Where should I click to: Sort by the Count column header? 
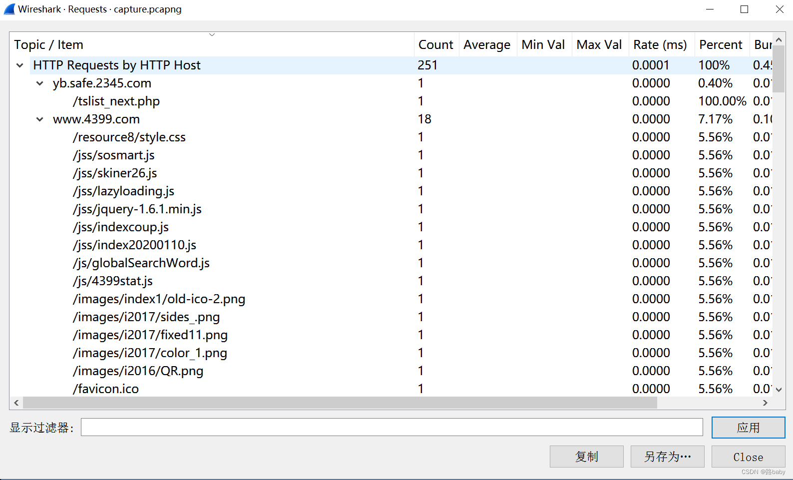(x=436, y=44)
